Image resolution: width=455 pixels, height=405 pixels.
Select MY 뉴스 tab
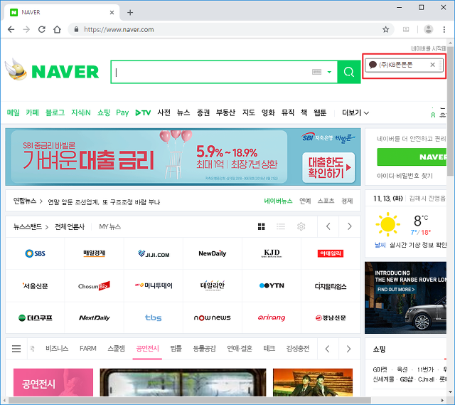click(x=109, y=226)
